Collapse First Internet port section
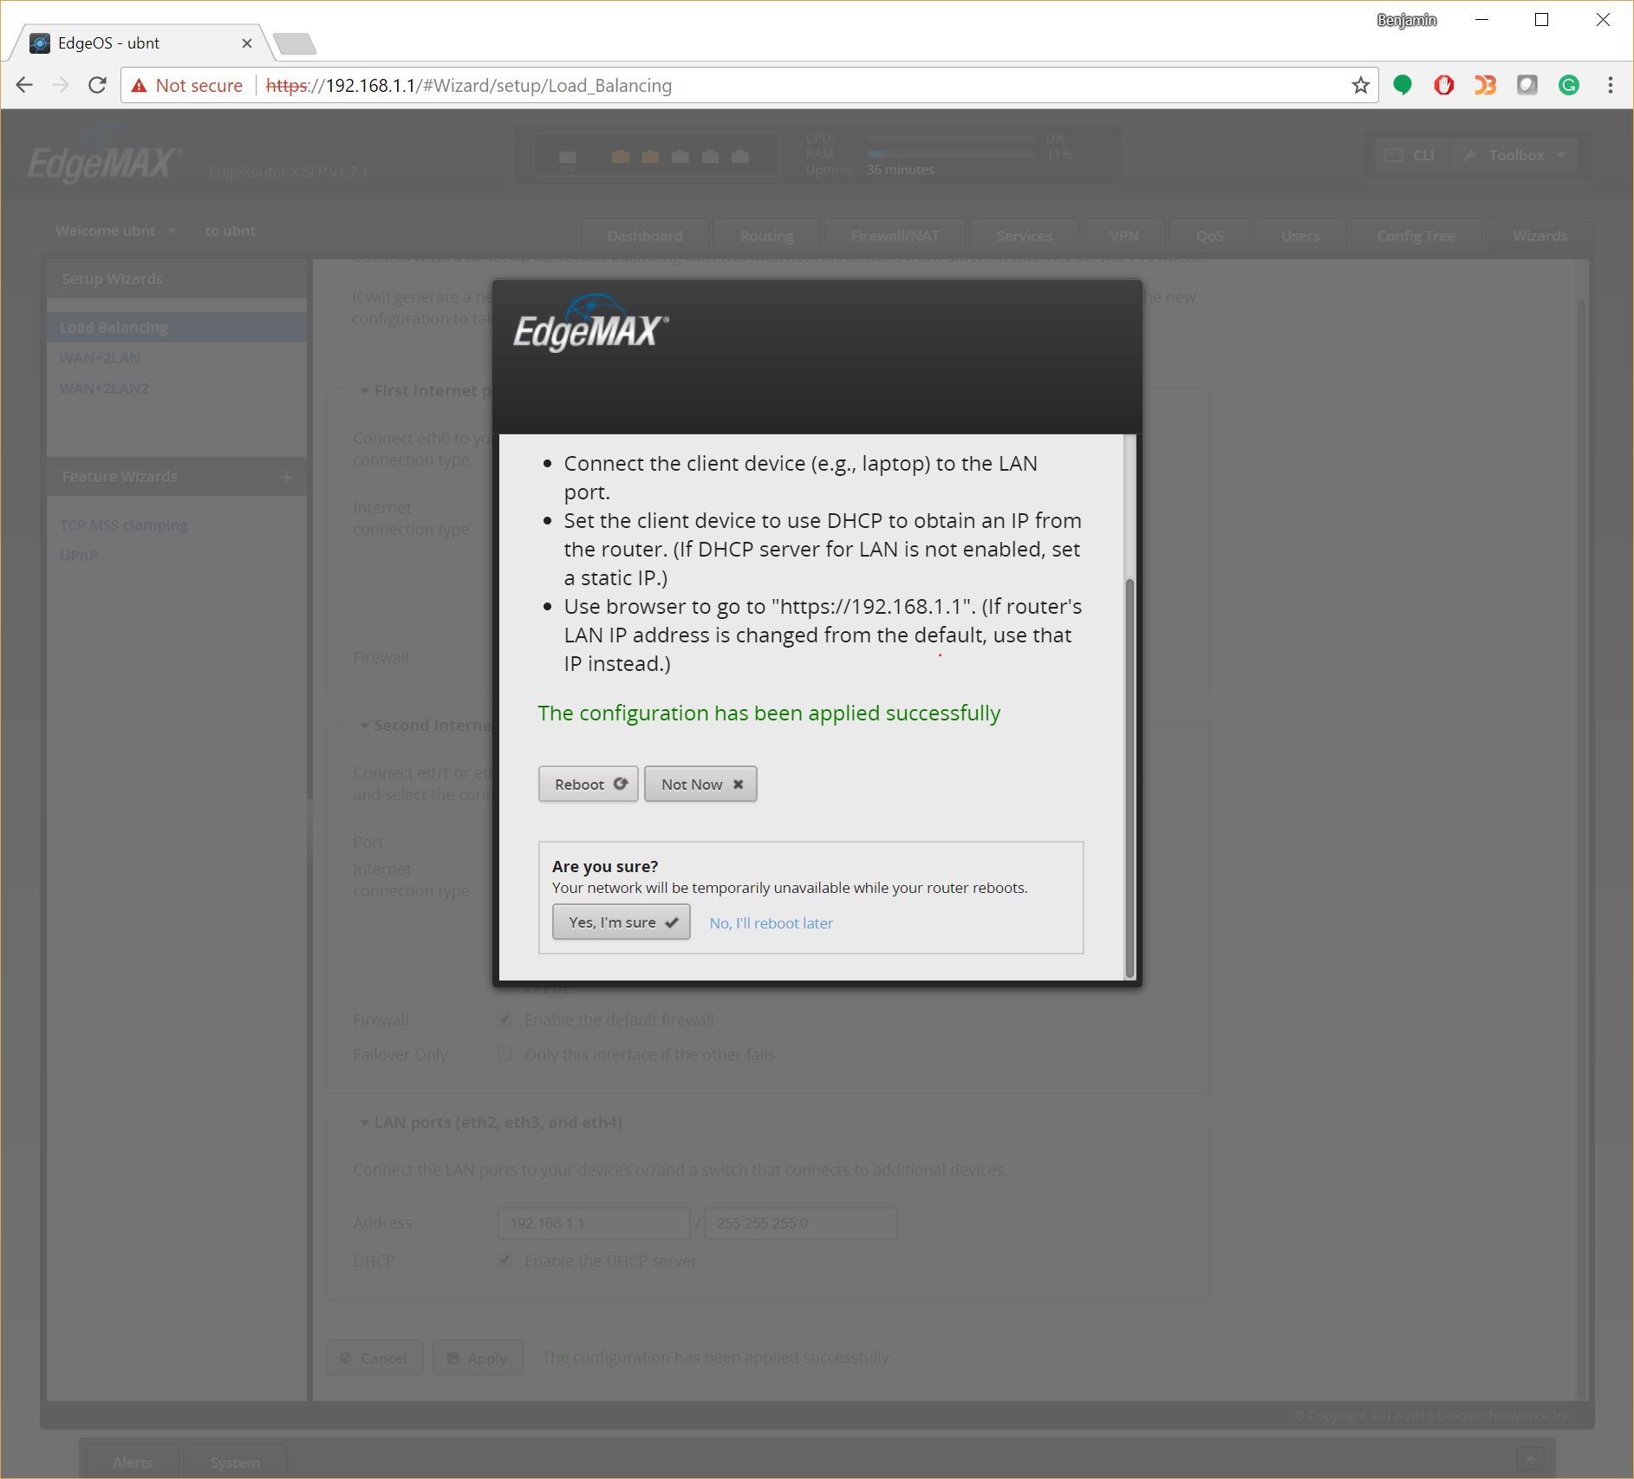The image size is (1634, 1479). point(365,391)
